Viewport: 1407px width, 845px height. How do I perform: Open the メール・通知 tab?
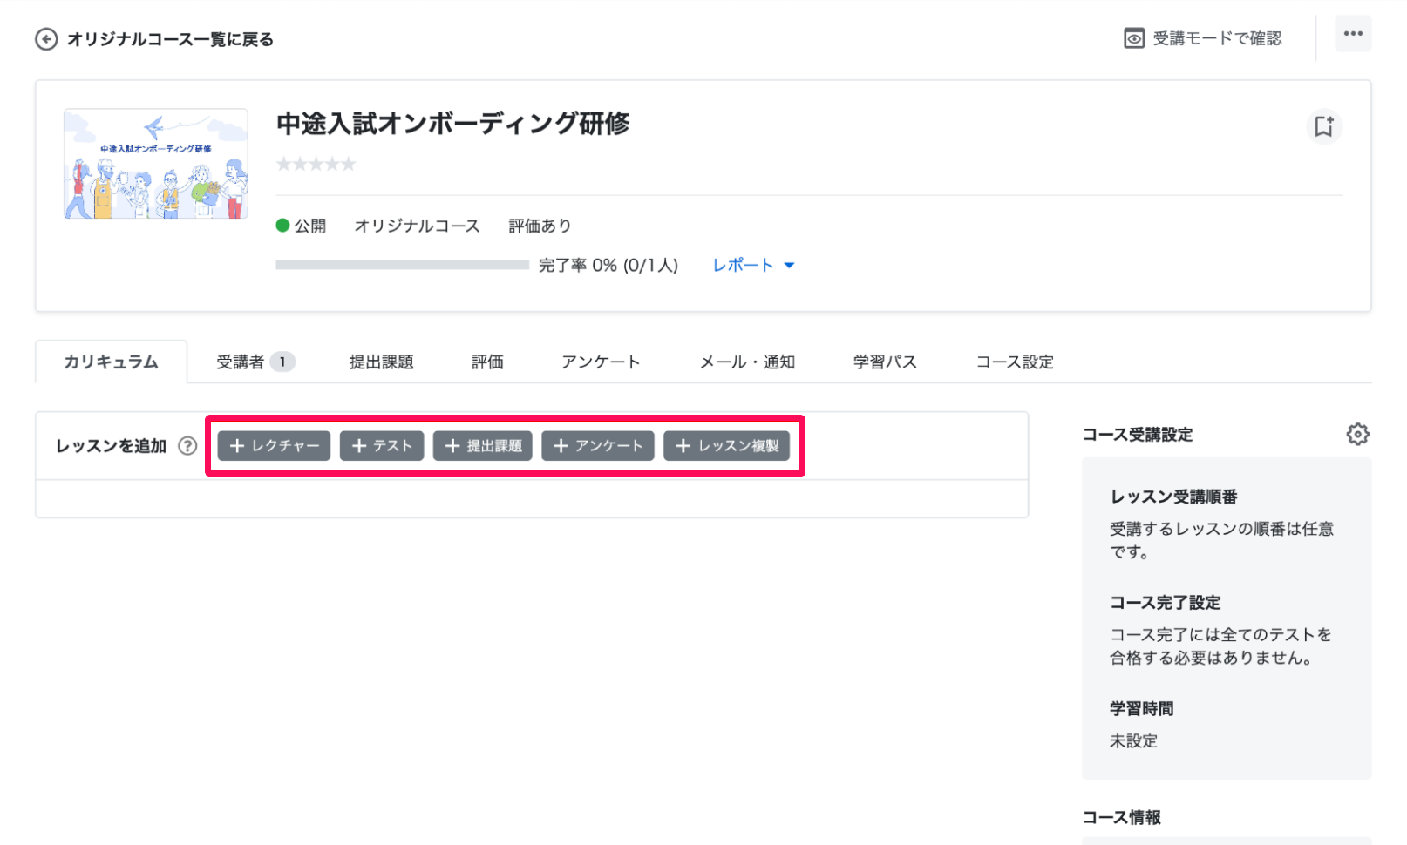coord(747,362)
